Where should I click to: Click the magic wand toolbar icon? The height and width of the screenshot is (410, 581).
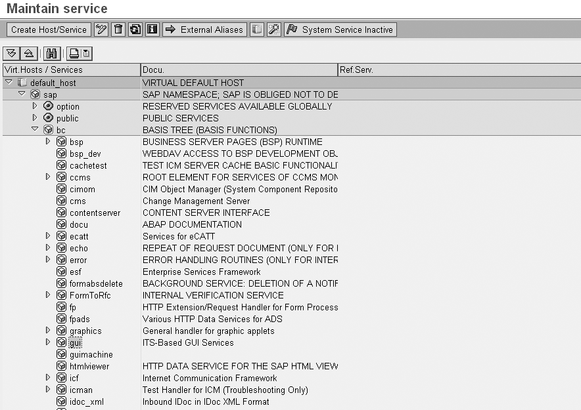pyautogui.click(x=274, y=30)
